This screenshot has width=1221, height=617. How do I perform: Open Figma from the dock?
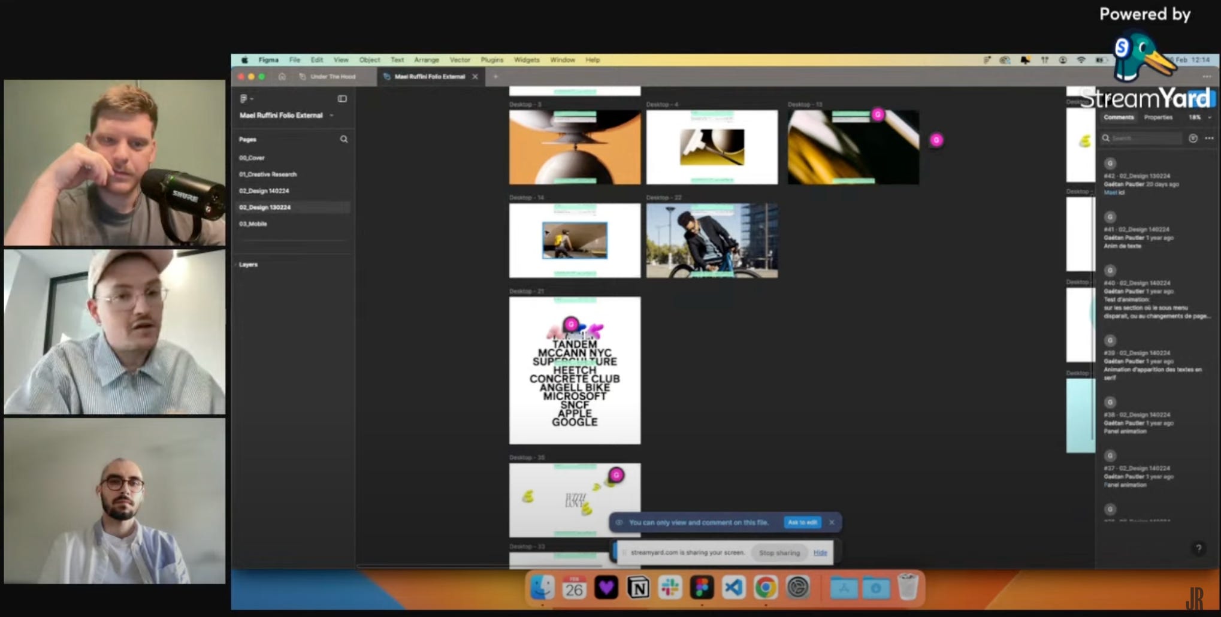click(x=702, y=588)
